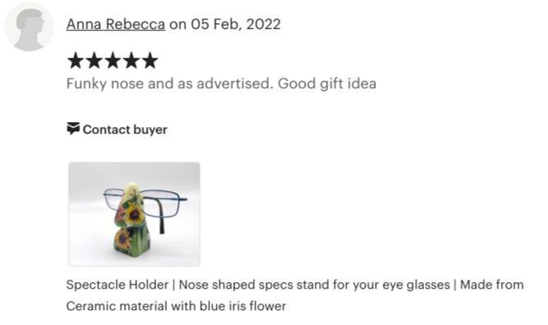Click the second star in the rating
Image resolution: width=548 pixels, height=325 pixels.
[x=94, y=60]
